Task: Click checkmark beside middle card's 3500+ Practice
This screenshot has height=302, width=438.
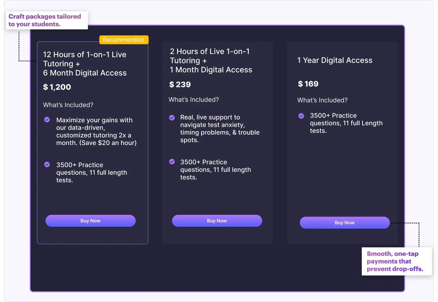Action: point(172,162)
